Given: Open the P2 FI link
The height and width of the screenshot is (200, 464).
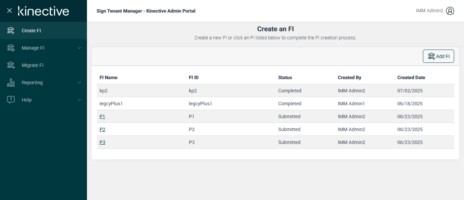Looking at the screenshot, I should point(102,129).
